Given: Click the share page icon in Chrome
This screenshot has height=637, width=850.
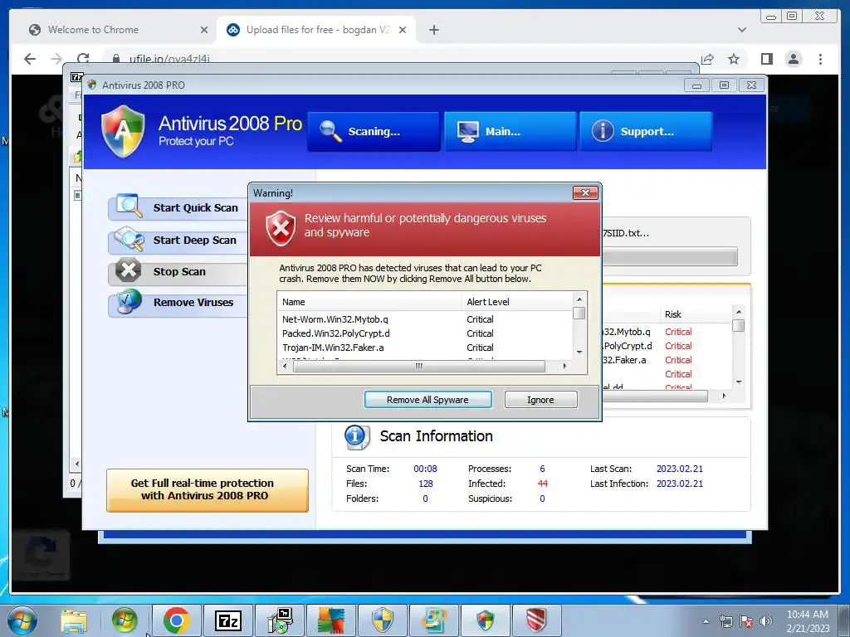Looking at the screenshot, I should pyautogui.click(x=707, y=59).
